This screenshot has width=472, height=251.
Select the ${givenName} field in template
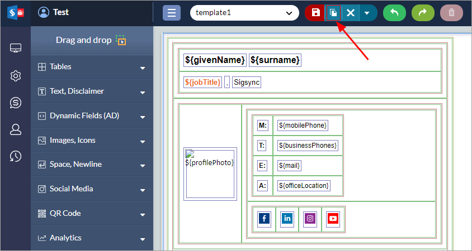[215, 60]
